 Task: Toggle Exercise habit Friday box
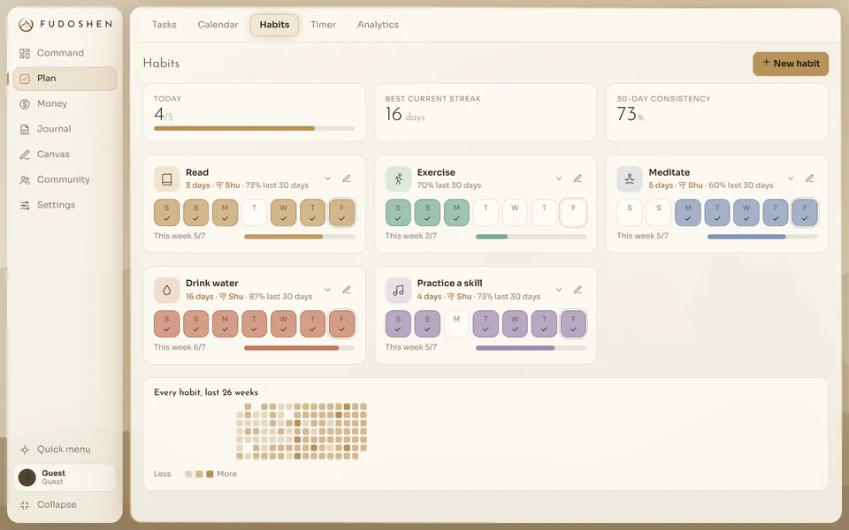573,213
